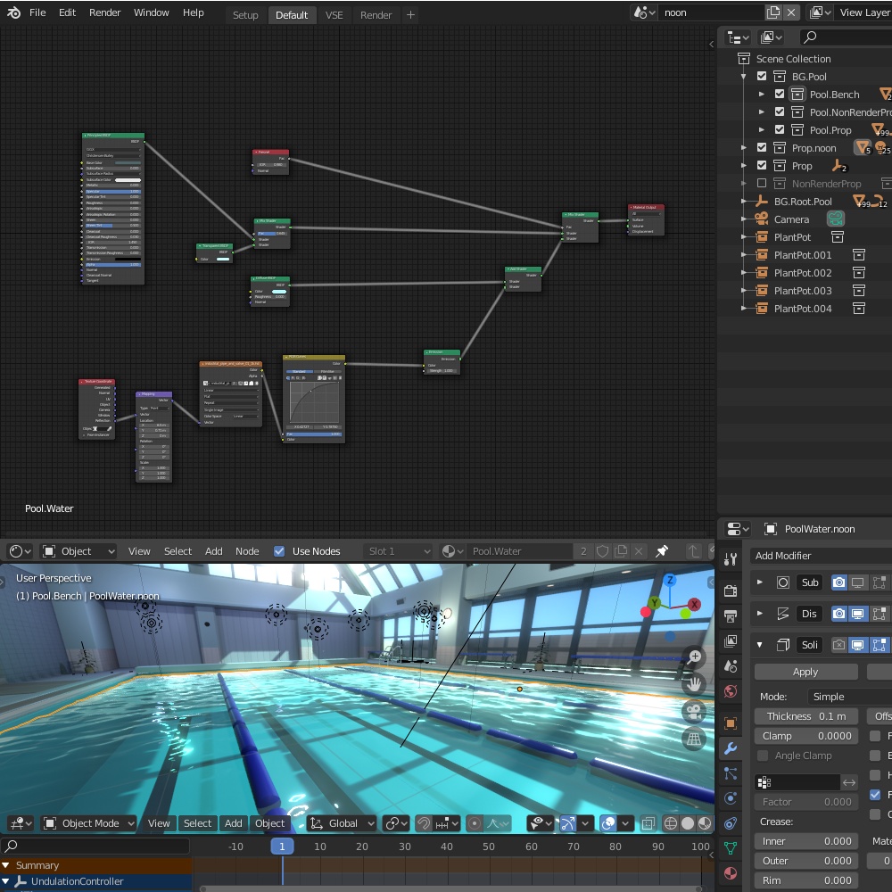Screen dimensions: 892x892
Task: Expand the Pool.Bench collection in outliner
Action: click(x=761, y=95)
